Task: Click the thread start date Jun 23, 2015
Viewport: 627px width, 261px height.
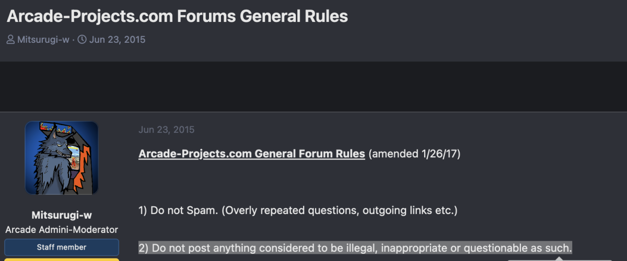Action: click(x=117, y=40)
